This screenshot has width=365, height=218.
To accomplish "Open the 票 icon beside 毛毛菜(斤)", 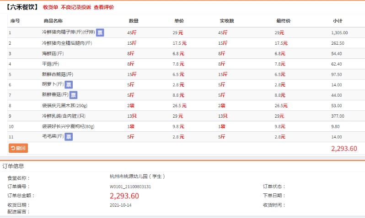I will tap(69, 136).
